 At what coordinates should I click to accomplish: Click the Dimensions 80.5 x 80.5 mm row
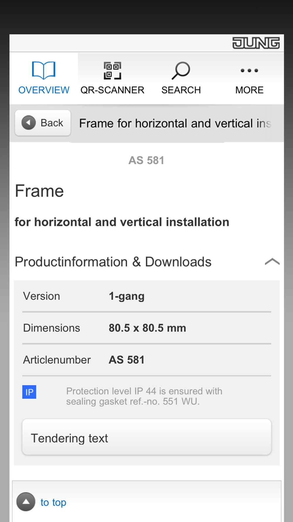click(x=147, y=328)
